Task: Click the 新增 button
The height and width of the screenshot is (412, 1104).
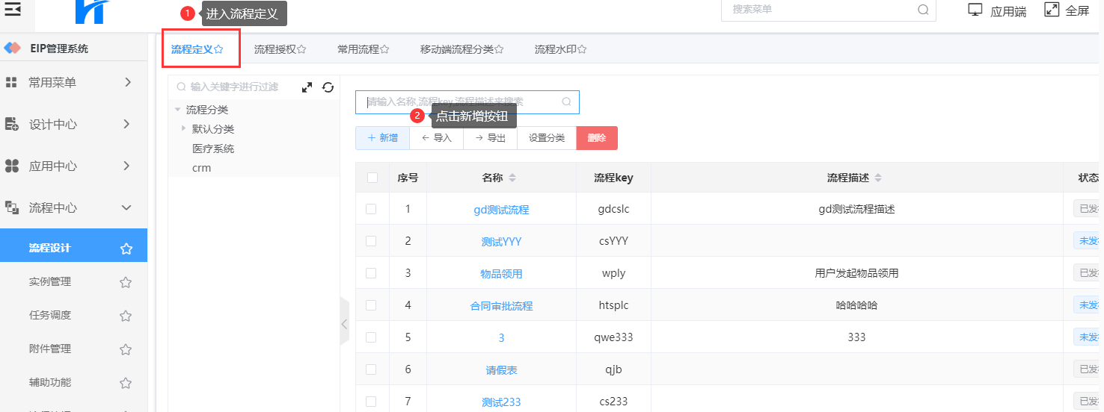Action: 382,138
